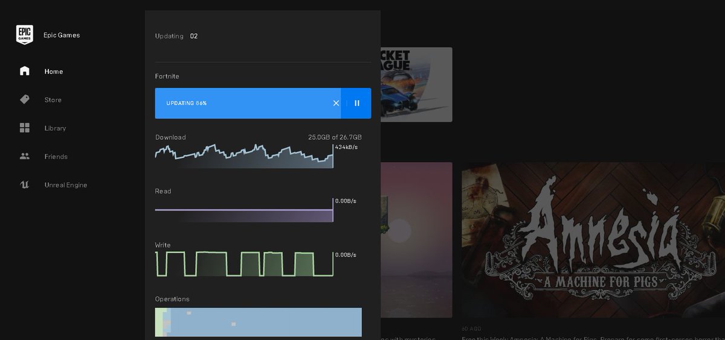Click the Friends people icon
725x340 pixels.
pos(25,156)
